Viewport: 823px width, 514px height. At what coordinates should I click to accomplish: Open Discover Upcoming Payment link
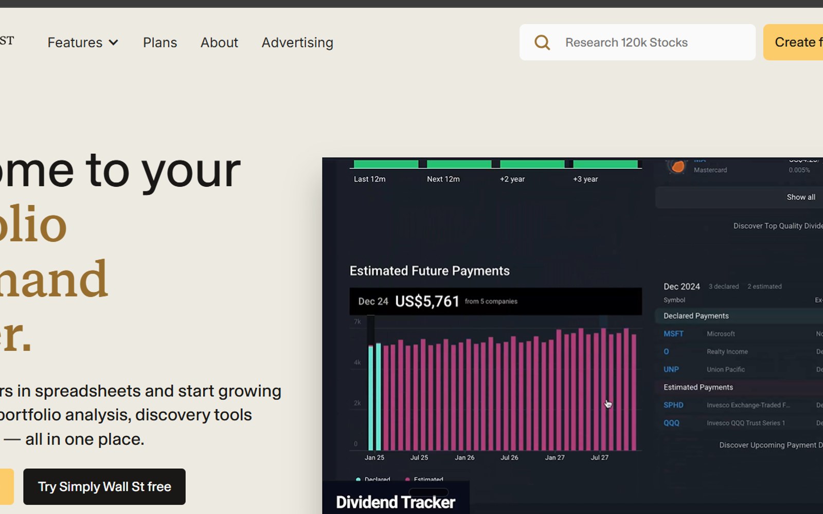(771, 445)
